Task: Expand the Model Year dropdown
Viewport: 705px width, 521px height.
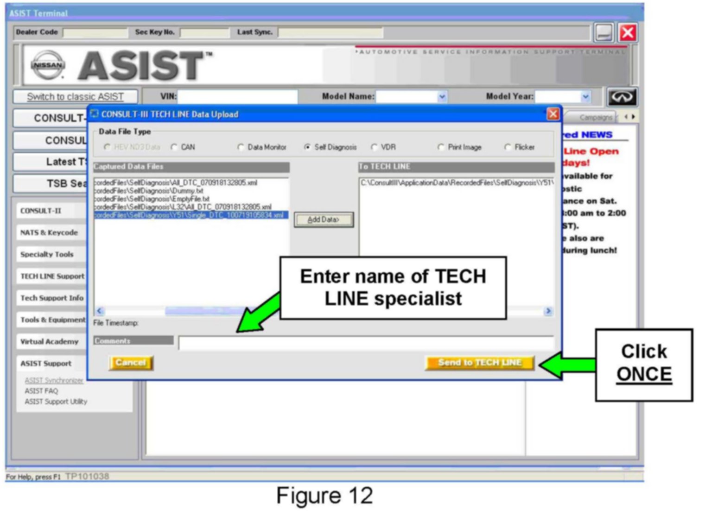Action: click(x=585, y=97)
